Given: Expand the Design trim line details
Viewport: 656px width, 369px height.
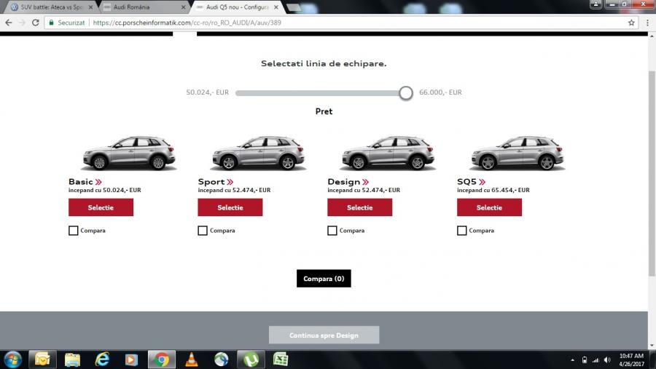Looking at the screenshot, I should pyautogui.click(x=364, y=182).
